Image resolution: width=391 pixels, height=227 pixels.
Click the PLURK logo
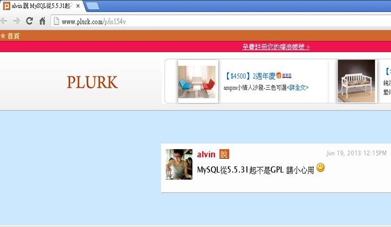[x=92, y=82]
